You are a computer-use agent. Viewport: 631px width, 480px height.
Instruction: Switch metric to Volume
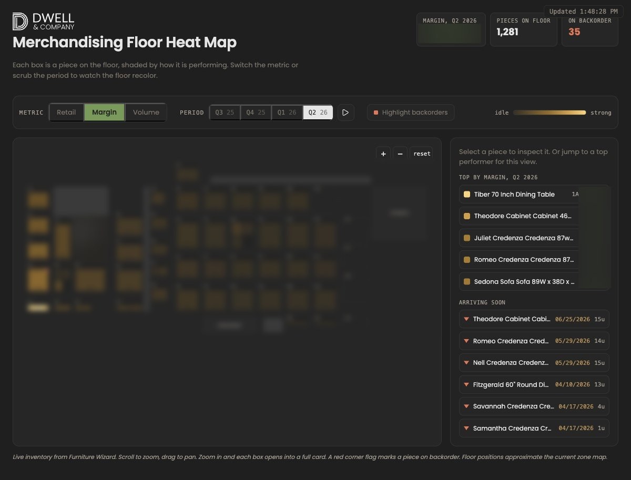(x=146, y=113)
